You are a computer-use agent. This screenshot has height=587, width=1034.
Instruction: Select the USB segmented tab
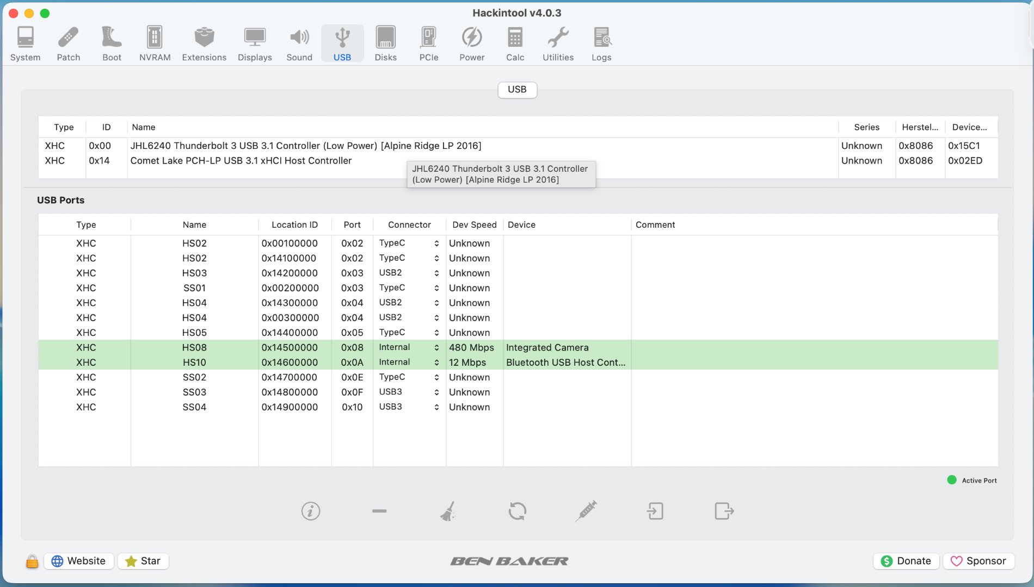pyautogui.click(x=517, y=90)
